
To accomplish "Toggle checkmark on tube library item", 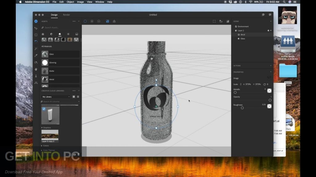I will (x=44, y=109).
